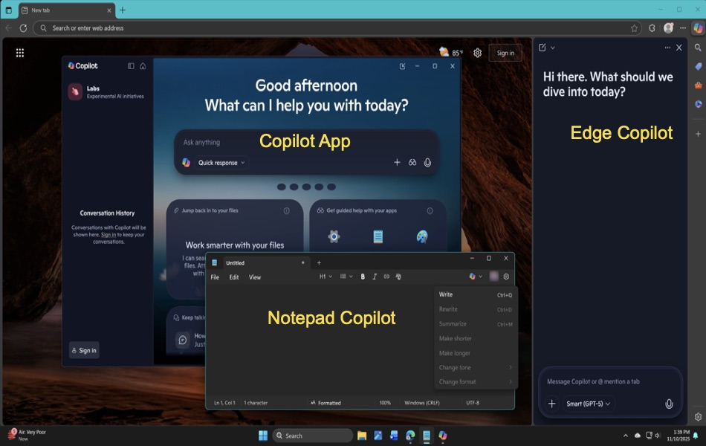Select the New tab browser tab
The height and width of the screenshot is (446, 706).
(x=66, y=10)
